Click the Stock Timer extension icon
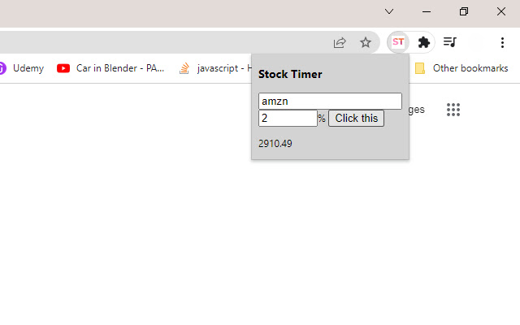The image size is (520, 325). (398, 42)
